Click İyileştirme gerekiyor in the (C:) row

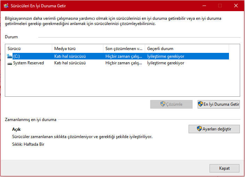pyautogui.click(x=166, y=56)
